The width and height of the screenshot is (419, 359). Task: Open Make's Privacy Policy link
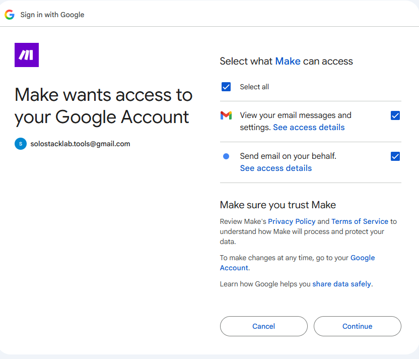pyautogui.click(x=292, y=221)
